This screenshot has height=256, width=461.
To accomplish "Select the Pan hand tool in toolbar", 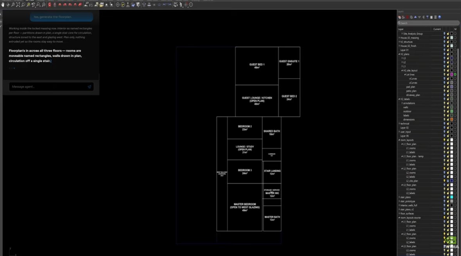I will (3, 5).
